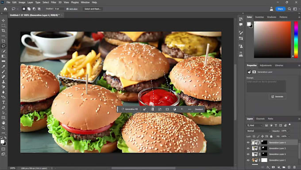Viewport: 301px width, 170px height.
Task: Open the Properties panel menu
Action: [299, 65]
